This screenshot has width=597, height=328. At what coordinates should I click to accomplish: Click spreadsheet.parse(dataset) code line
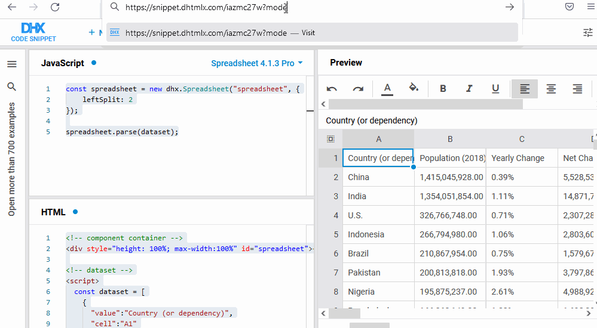coord(122,132)
